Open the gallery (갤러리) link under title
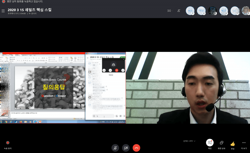 coord(32,13)
